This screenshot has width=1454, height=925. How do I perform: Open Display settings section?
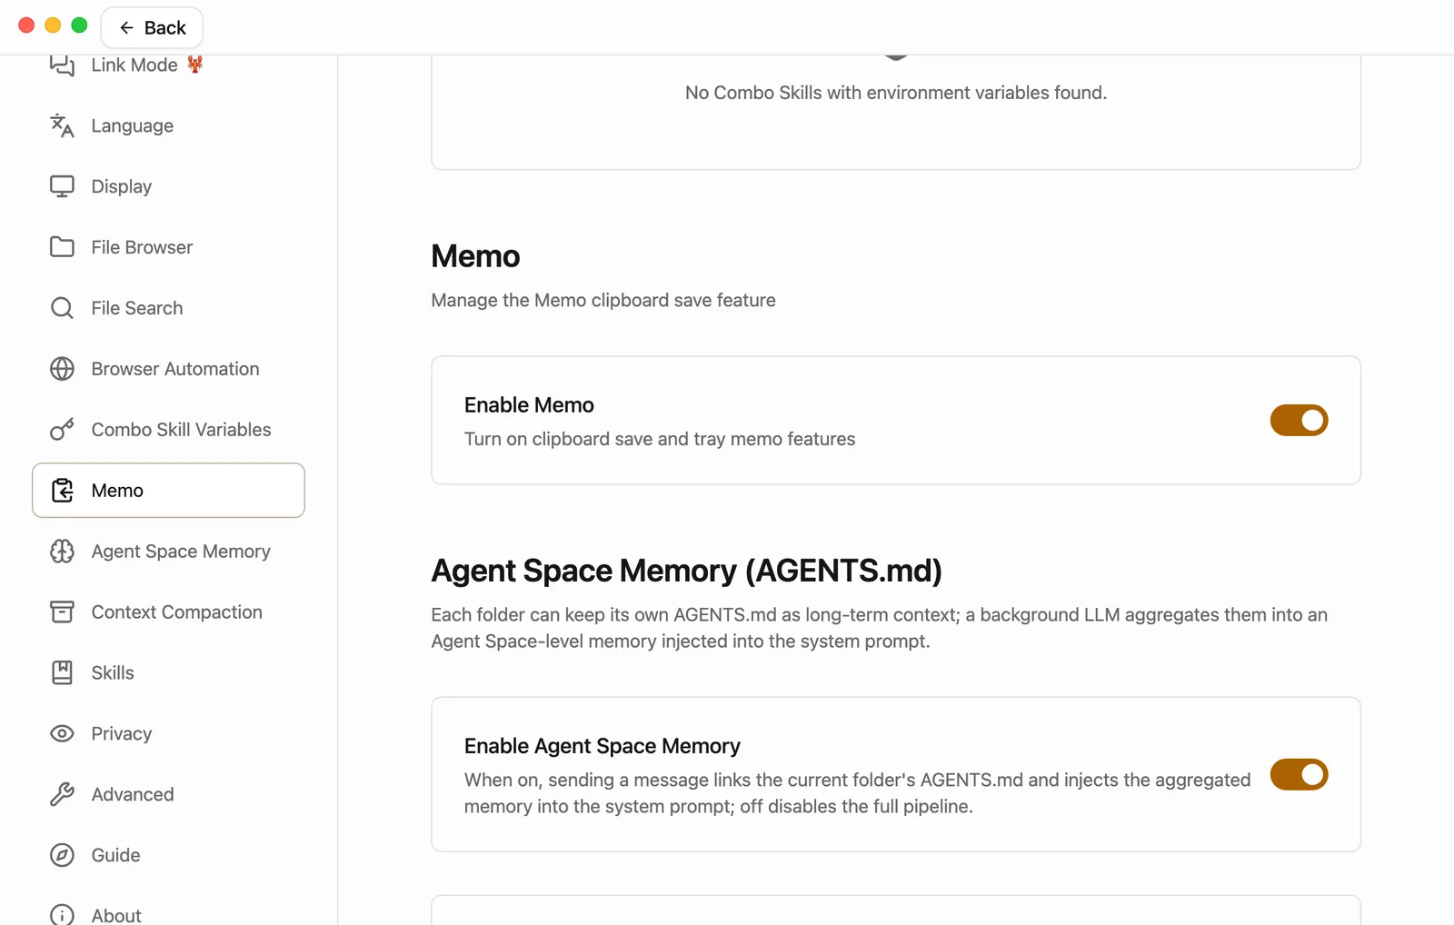(168, 186)
